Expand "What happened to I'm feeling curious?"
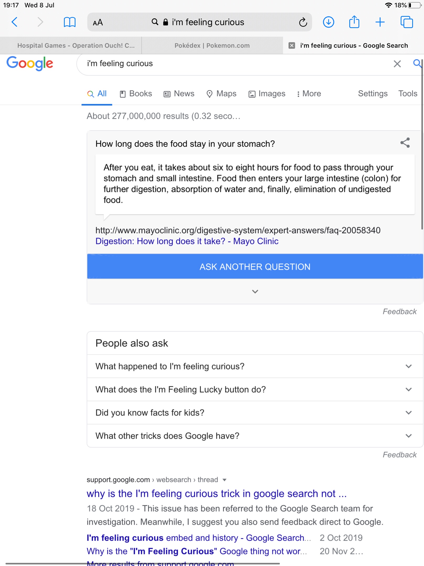The height and width of the screenshot is (566, 424). [x=409, y=366]
